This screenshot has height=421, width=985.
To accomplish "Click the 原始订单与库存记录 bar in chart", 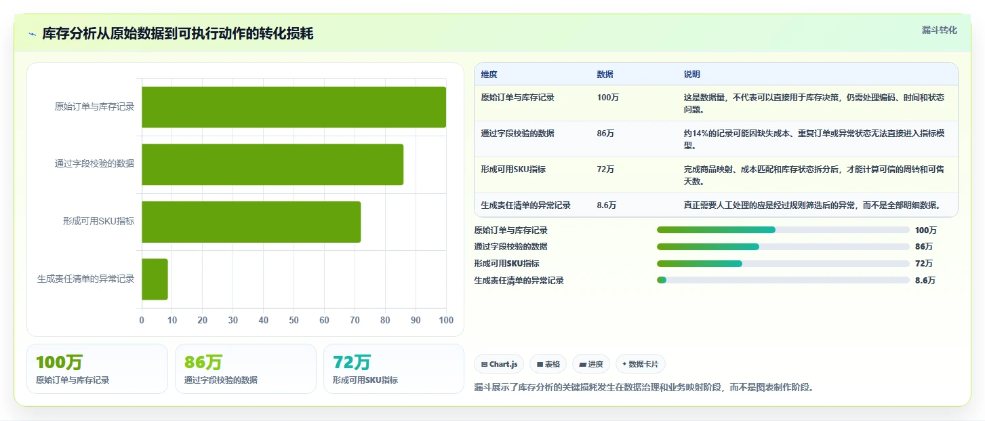I will point(294,107).
